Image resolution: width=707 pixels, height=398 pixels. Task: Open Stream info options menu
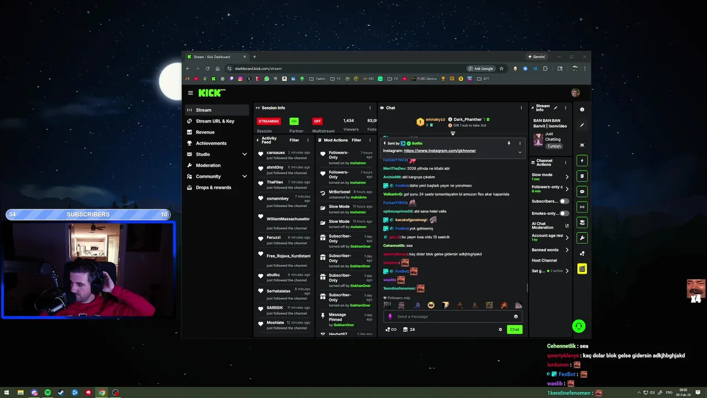(x=565, y=108)
